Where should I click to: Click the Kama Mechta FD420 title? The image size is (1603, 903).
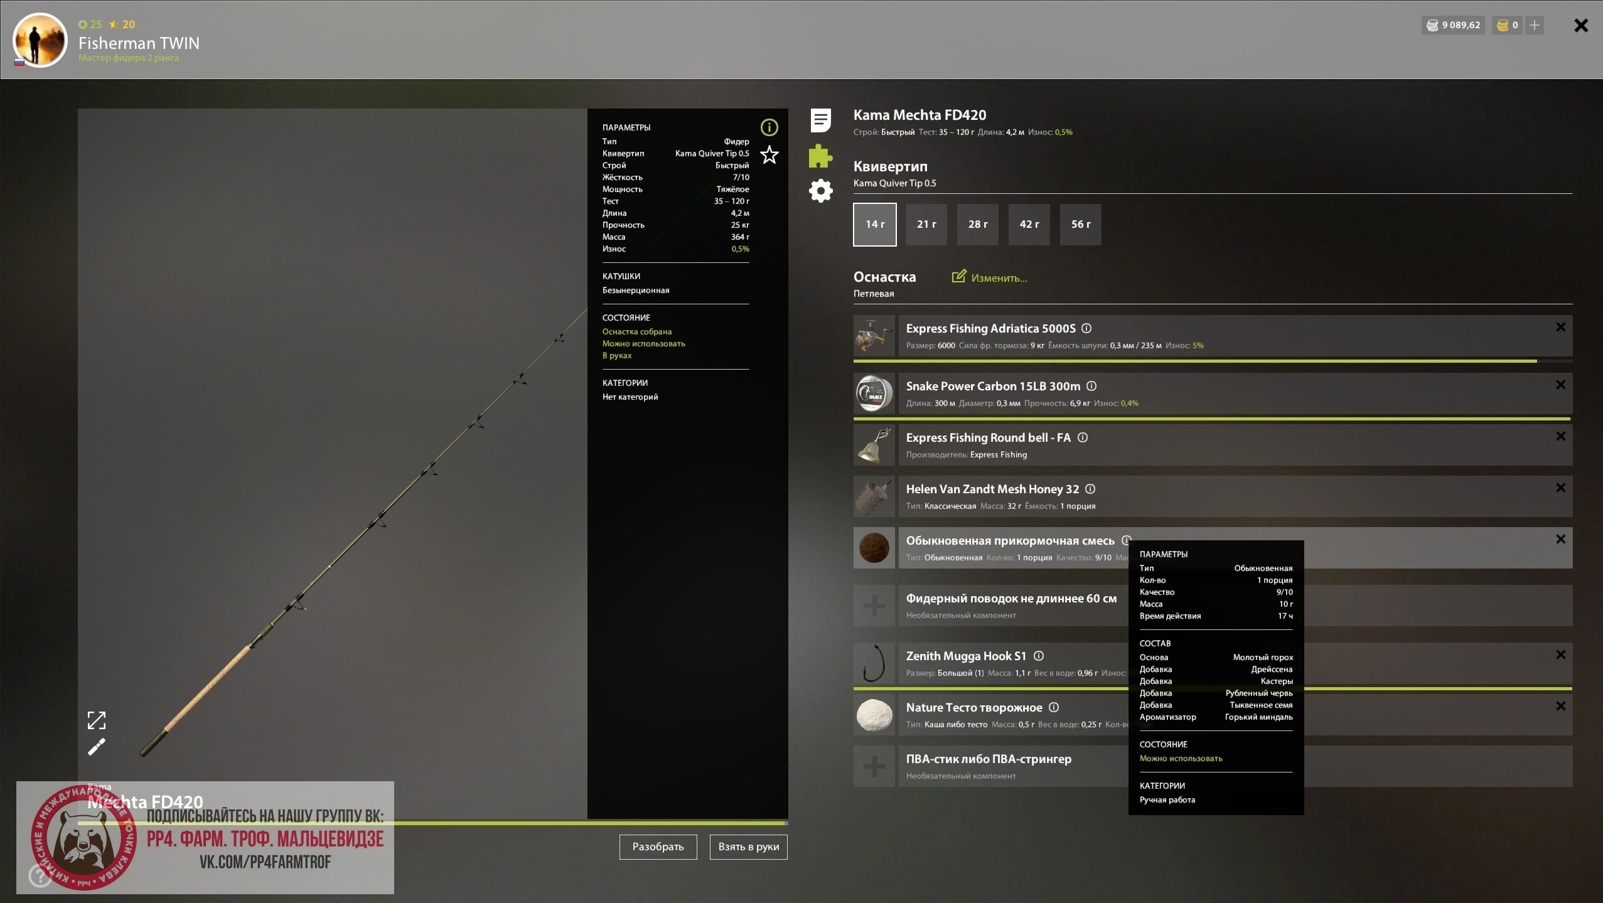(x=919, y=115)
